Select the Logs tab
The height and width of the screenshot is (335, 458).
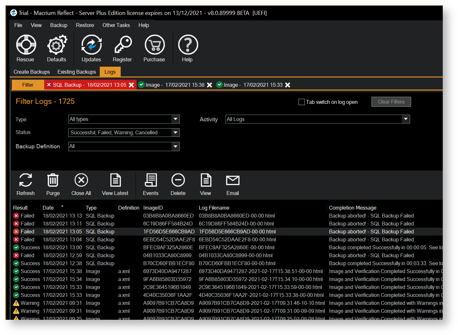[x=110, y=72]
